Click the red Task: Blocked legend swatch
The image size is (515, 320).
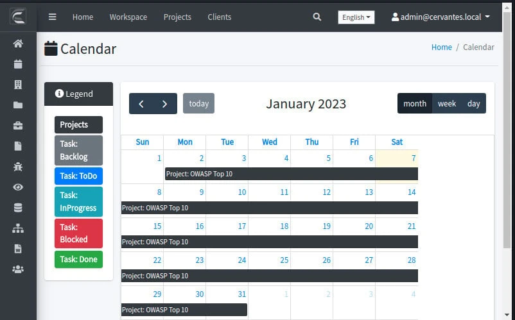click(78, 233)
